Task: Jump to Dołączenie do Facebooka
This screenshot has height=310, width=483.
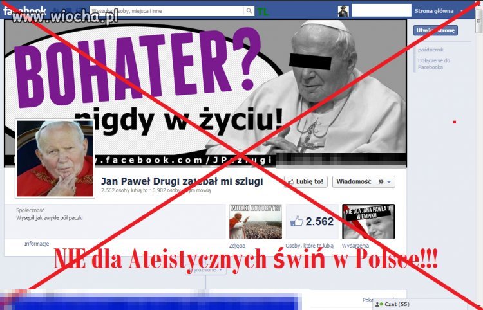Action: [x=433, y=64]
